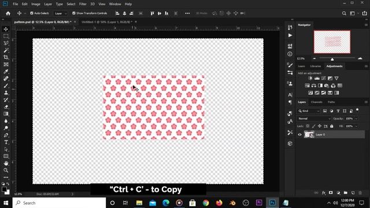Image resolution: width=370 pixels, height=208 pixels.
Task: Click the Navigator preview thumbnail
Action: pyautogui.click(x=332, y=42)
